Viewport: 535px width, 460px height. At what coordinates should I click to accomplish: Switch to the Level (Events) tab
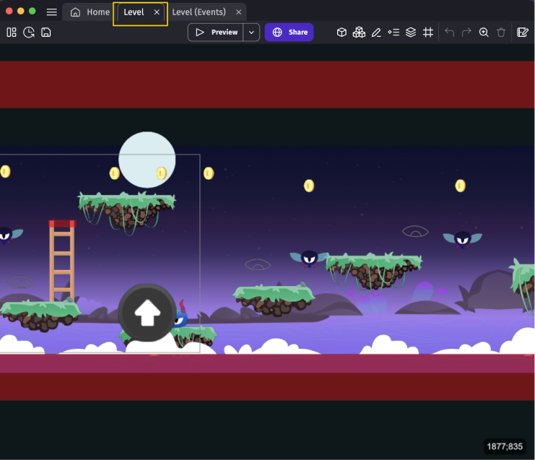(199, 12)
